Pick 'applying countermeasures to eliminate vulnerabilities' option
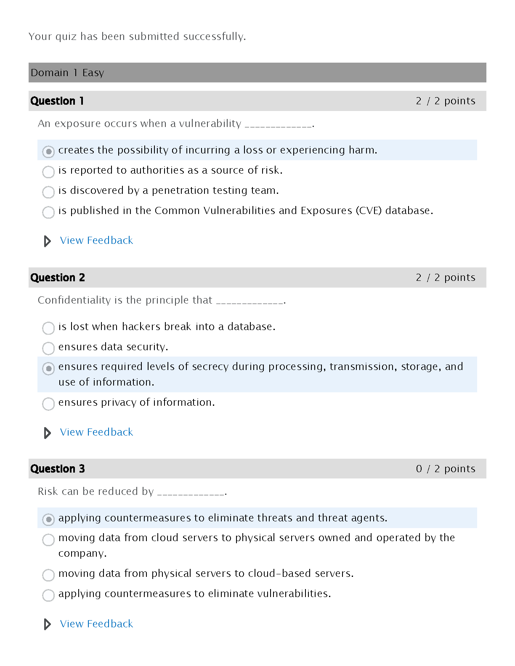Image resolution: width=515 pixels, height=666 pixels. click(x=48, y=595)
